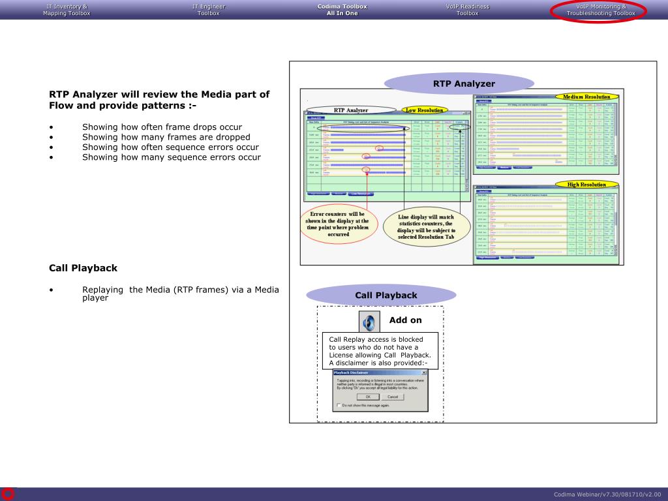Image resolution: width=668 pixels, height=501 pixels.
Task: Click the 'Error counters will be shown' callout text
Action: point(338,224)
